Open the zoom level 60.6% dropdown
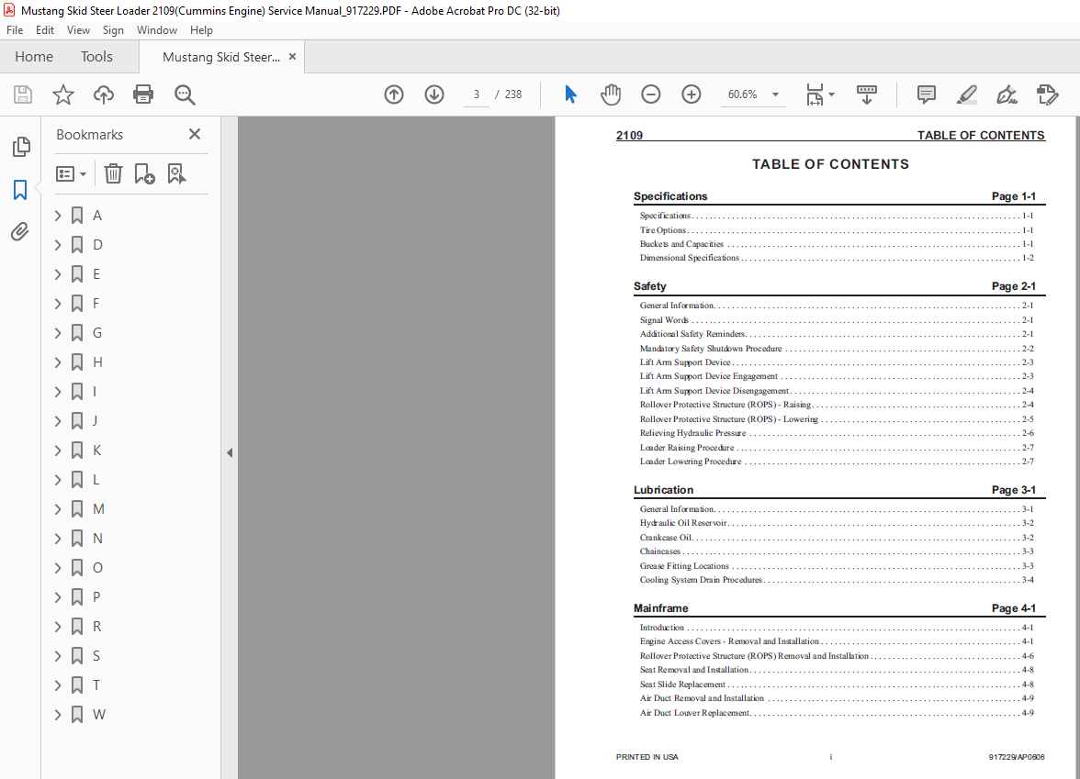Image resolution: width=1080 pixels, height=779 pixels. [775, 95]
